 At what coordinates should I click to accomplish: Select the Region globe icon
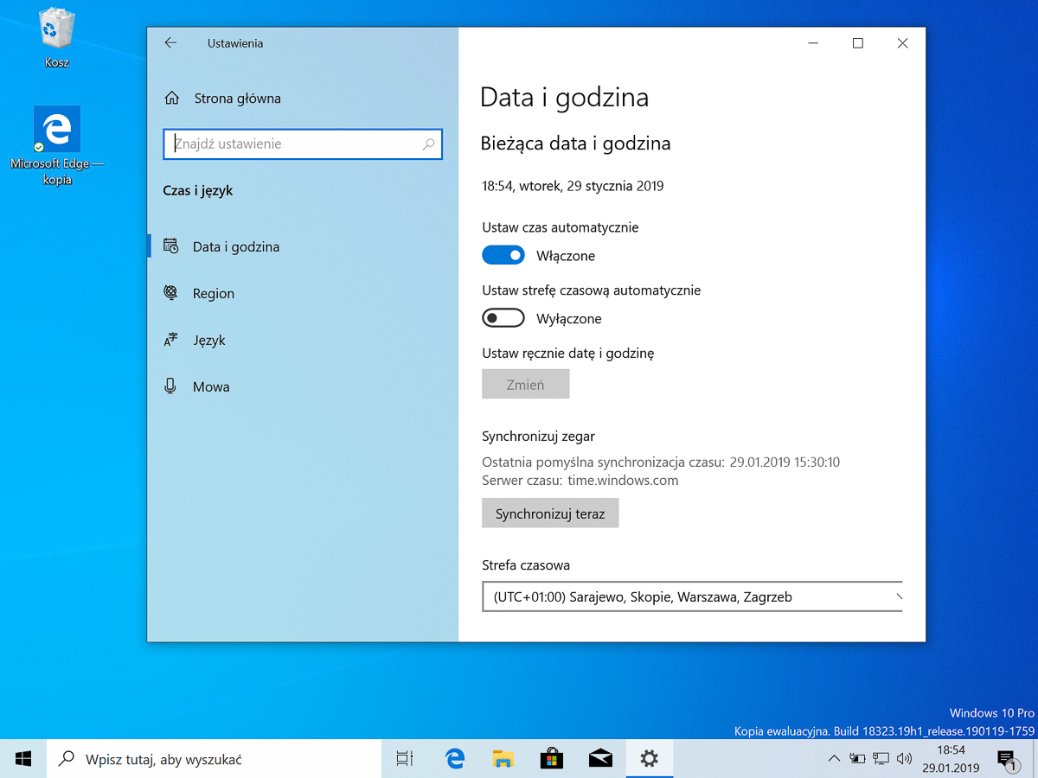pos(171,293)
